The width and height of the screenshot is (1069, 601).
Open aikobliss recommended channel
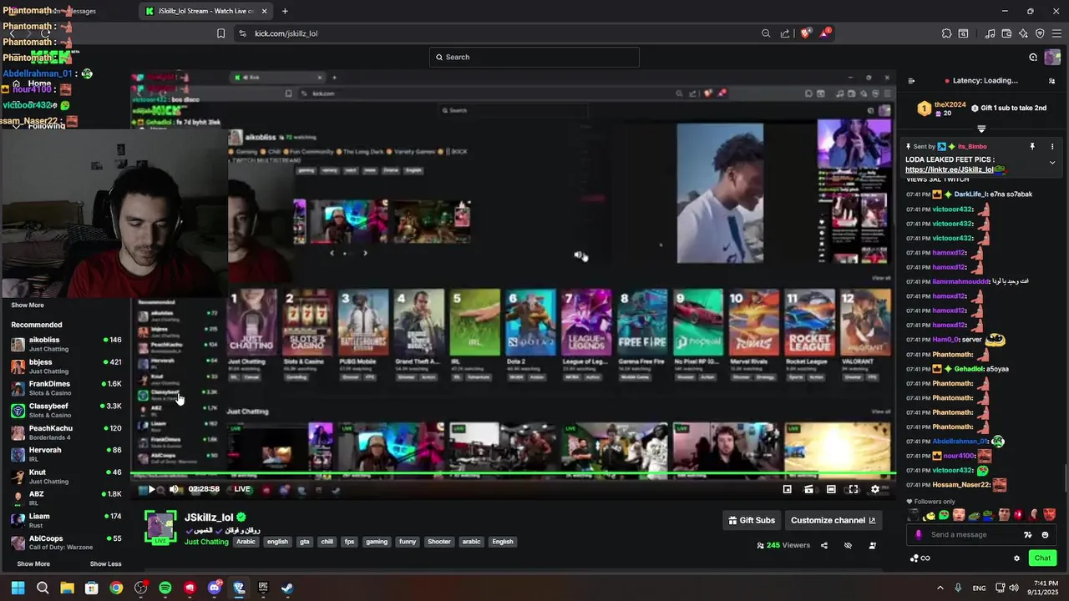[x=66, y=344]
